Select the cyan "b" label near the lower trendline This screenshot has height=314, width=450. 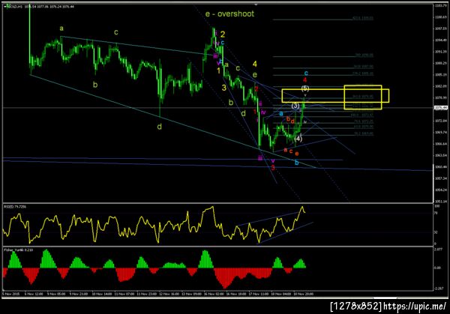tap(297, 163)
